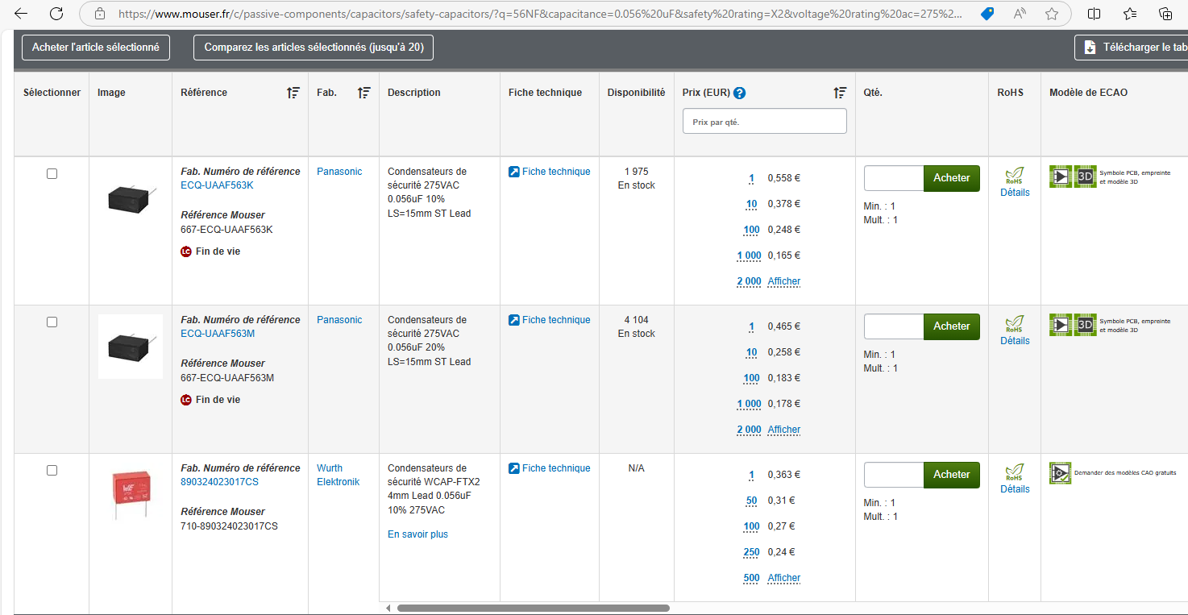Viewport: 1188px width, 615px height.
Task: Sort the Prix (EUR) column
Action: tap(840, 93)
